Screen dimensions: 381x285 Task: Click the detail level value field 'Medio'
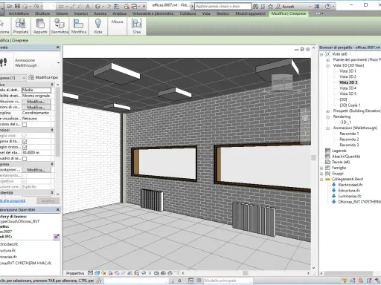pos(36,90)
